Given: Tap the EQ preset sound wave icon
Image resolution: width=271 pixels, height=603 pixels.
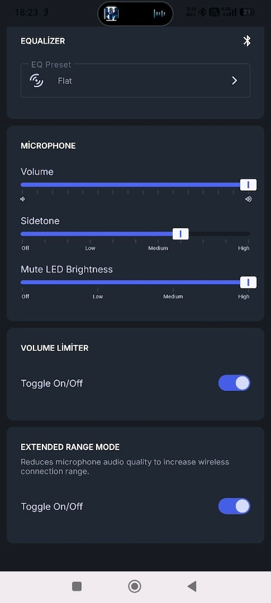Looking at the screenshot, I should pyautogui.click(x=37, y=81).
